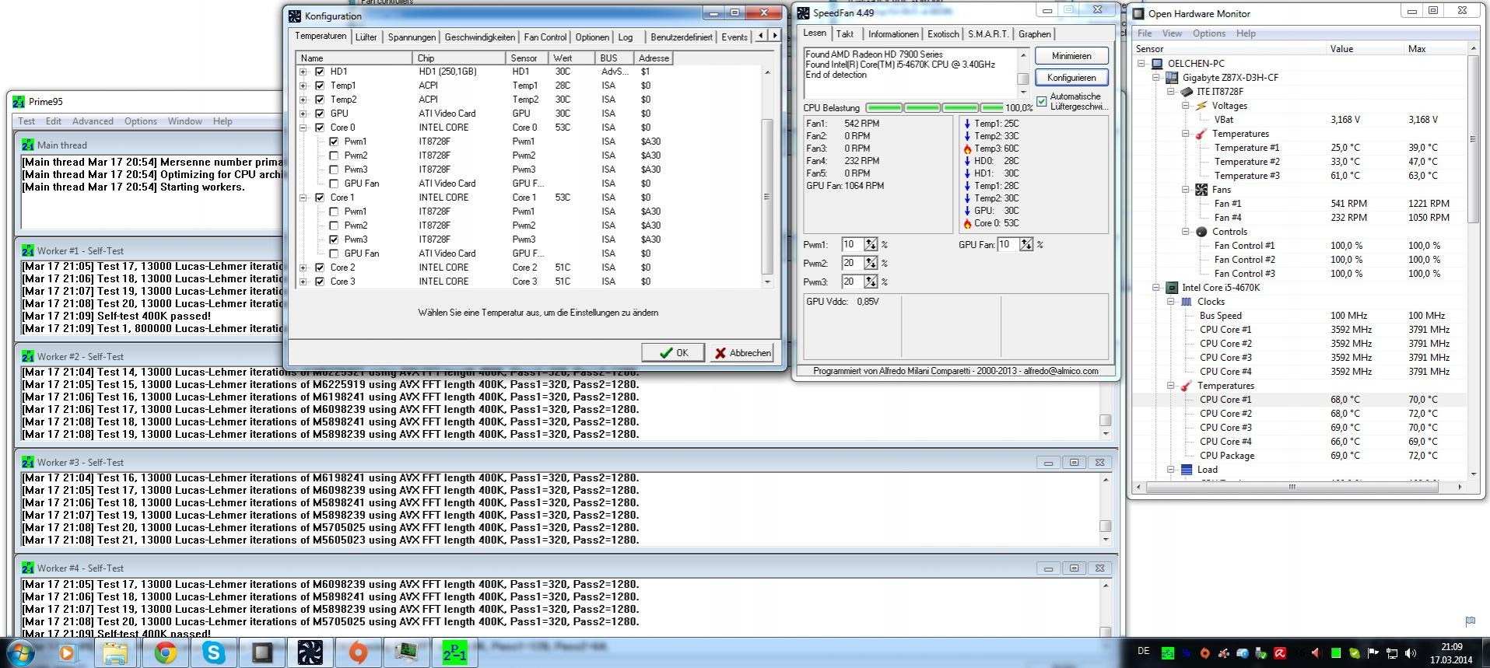This screenshot has height=668, width=1490.
Task: Click the Minimieren button in SpeedFan
Action: click(1071, 56)
